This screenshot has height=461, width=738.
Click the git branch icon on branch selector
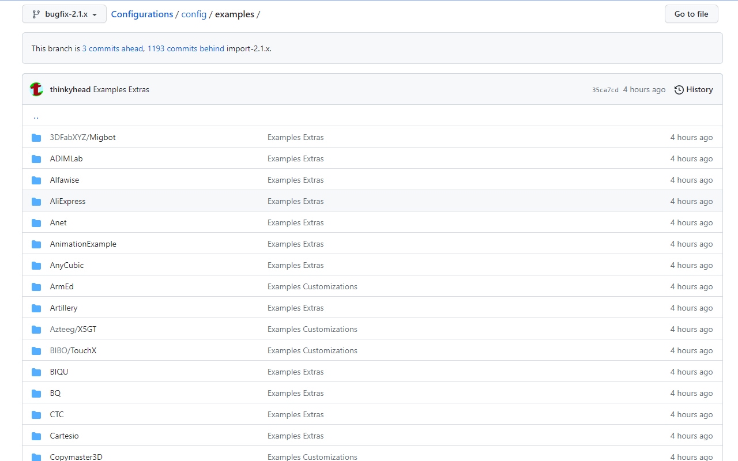tap(36, 14)
